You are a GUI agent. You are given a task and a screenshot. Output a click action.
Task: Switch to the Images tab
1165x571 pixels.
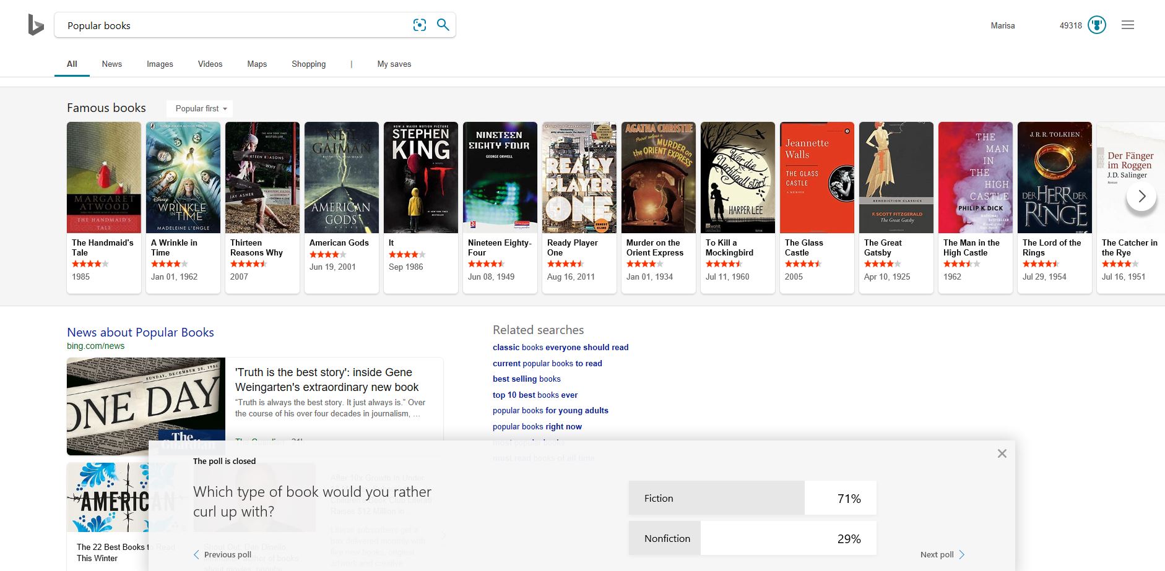pyautogui.click(x=160, y=64)
